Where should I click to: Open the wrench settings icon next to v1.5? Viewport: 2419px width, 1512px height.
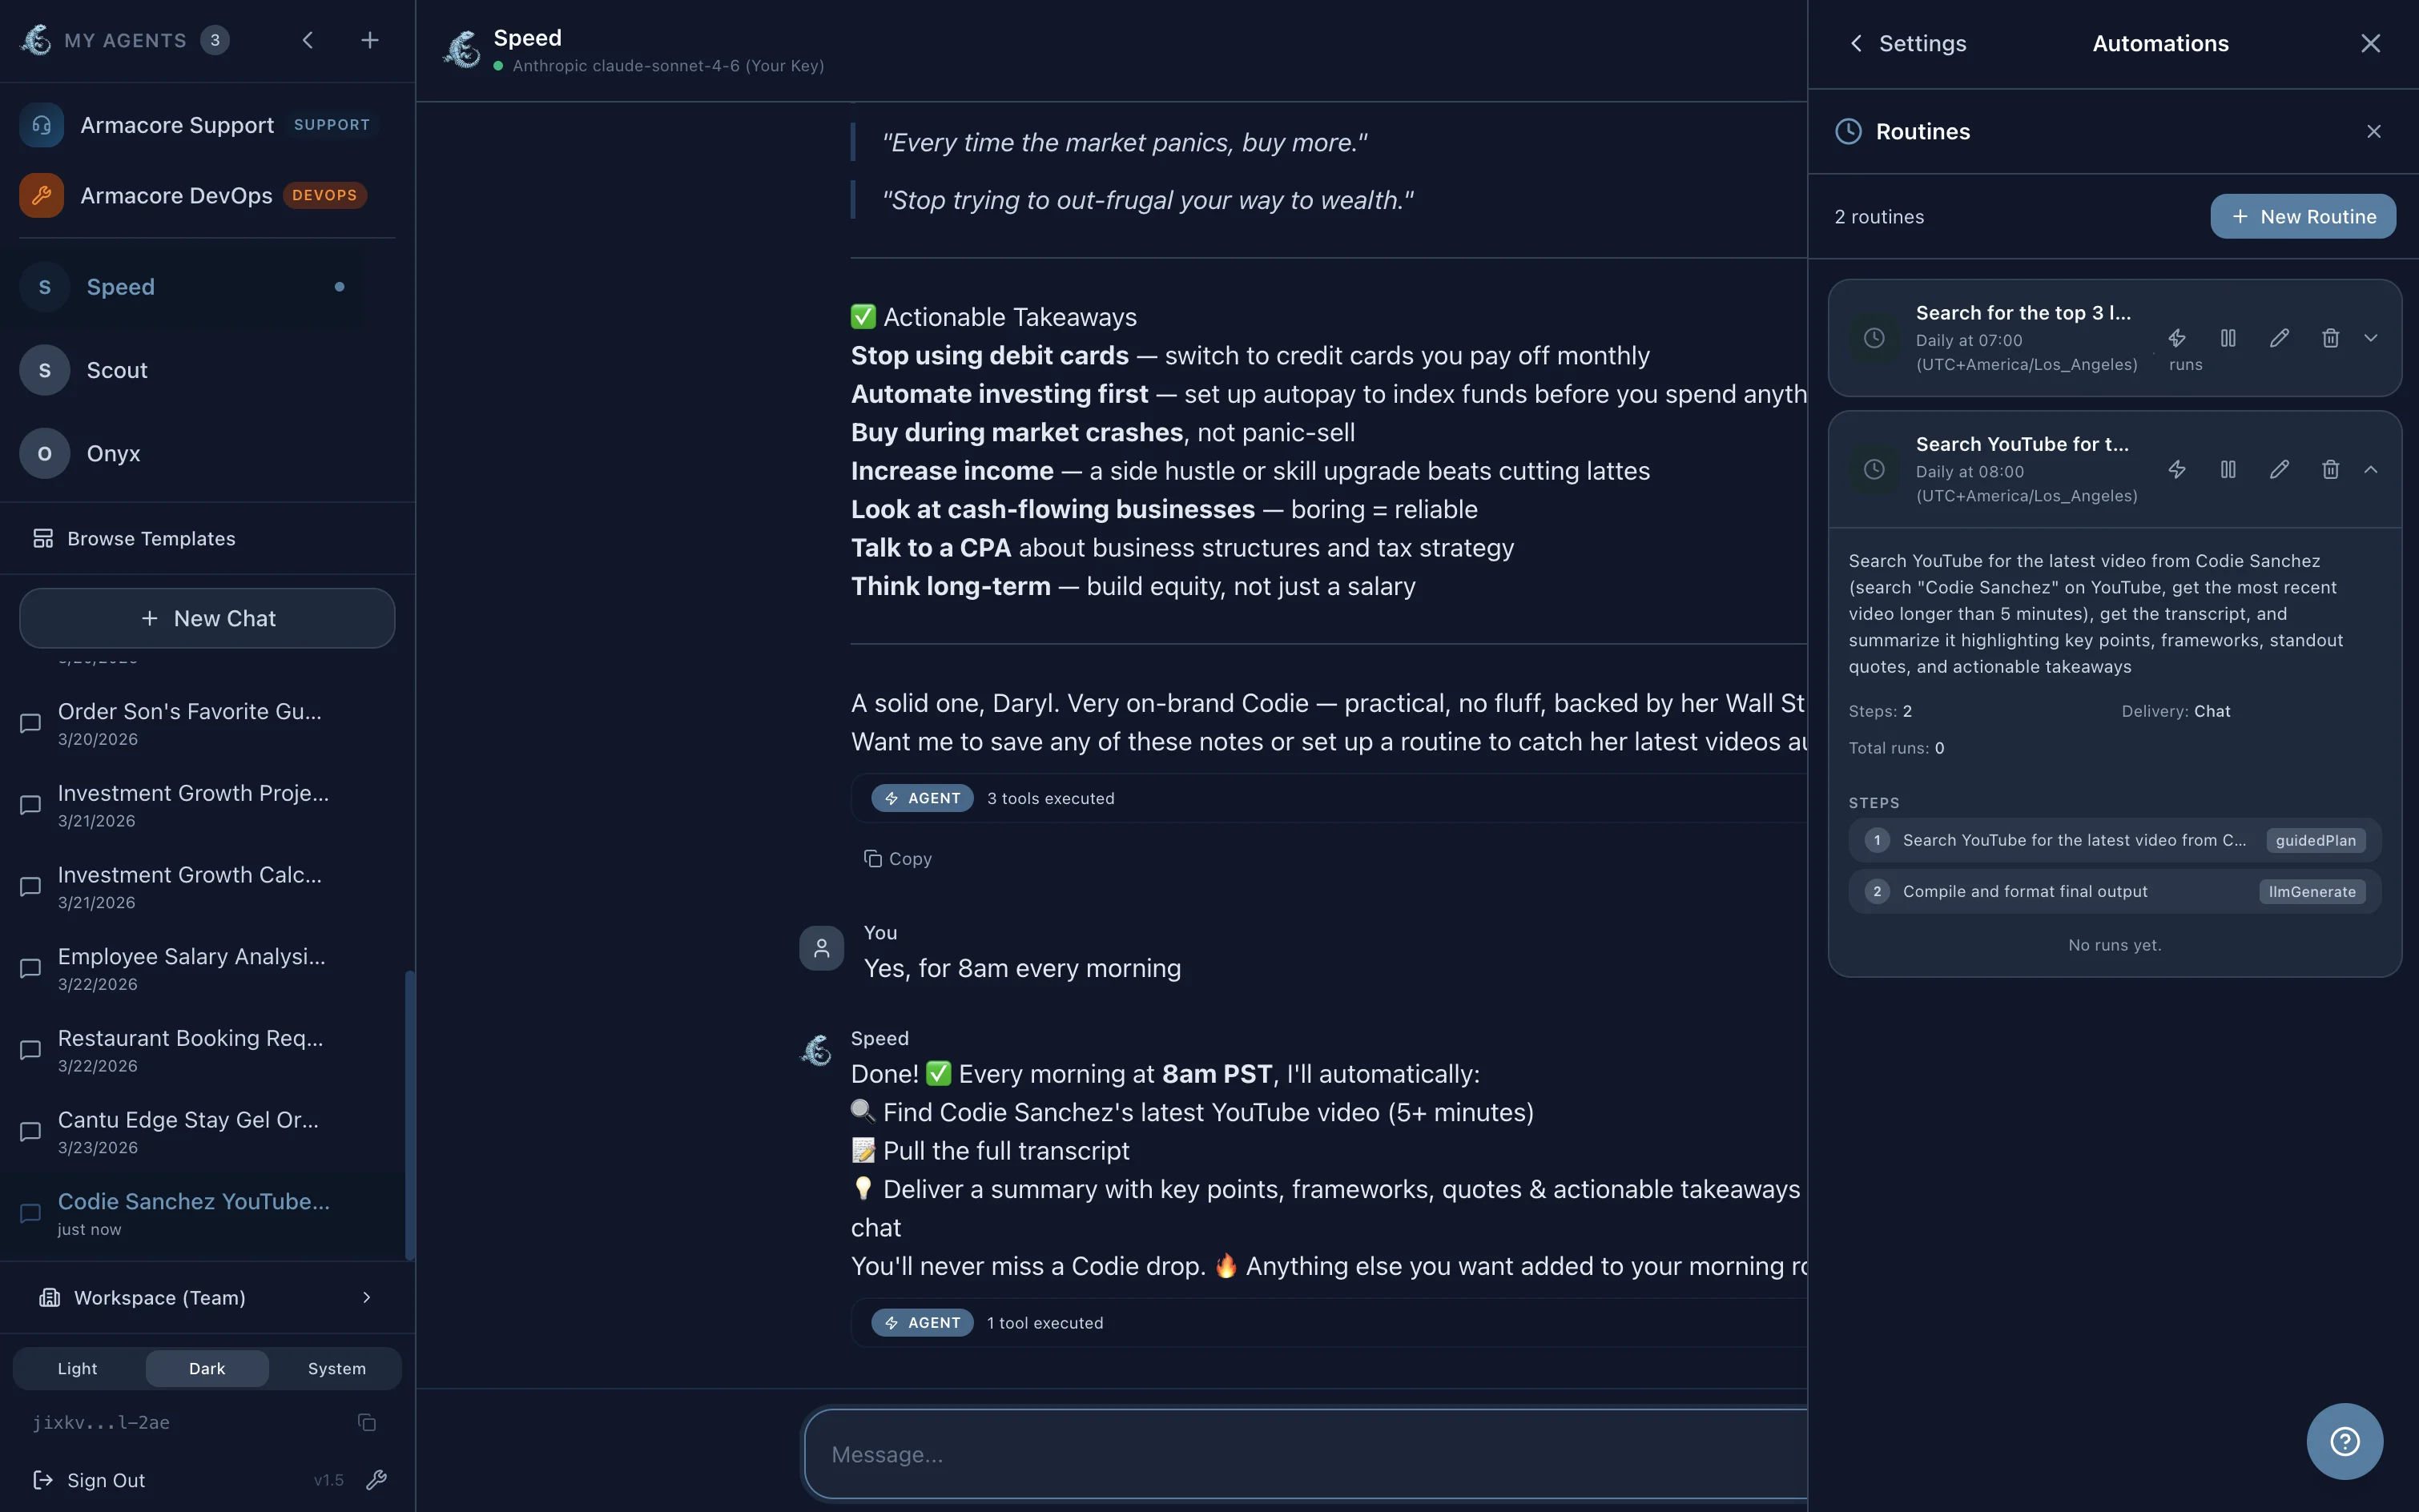(x=377, y=1480)
